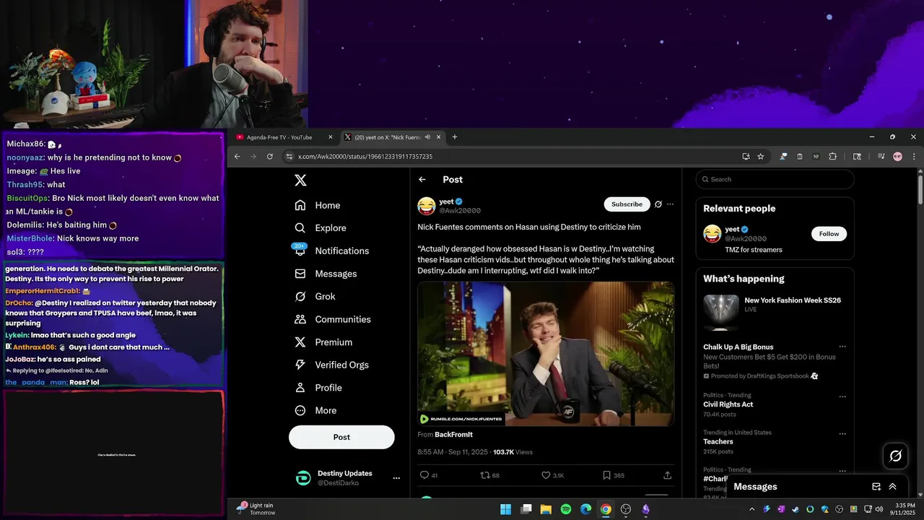Viewport: 924px width, 520px height.
Task: Open the Teachers trending topic
Action: pos(718,442)
